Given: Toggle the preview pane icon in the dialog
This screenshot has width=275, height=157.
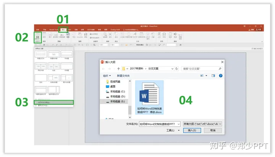Looking at the screenshot, I should point(213,76).
